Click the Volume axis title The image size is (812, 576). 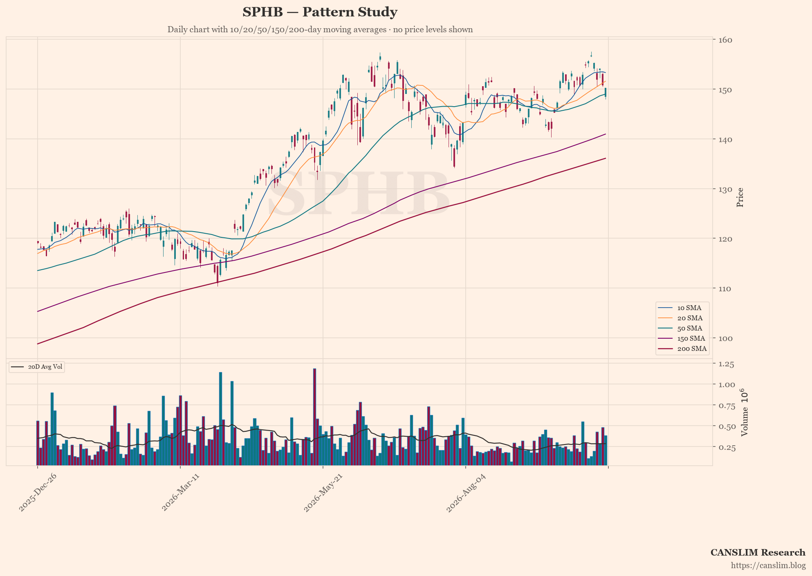744,412
